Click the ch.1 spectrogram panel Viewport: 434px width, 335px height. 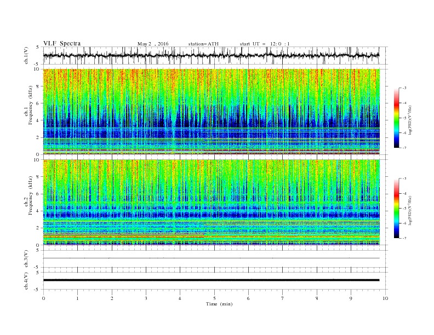[211, 112]
